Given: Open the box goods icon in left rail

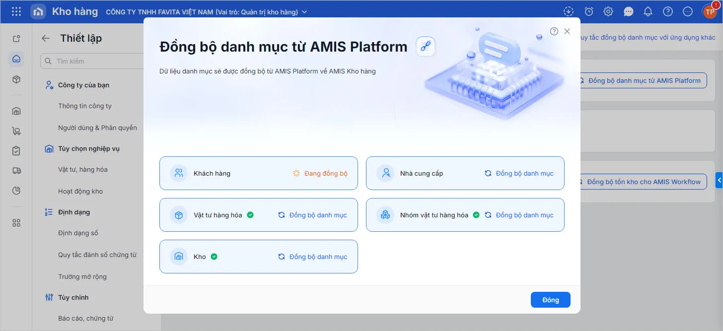Looking at the screenshot, I should [x=16, y=79].
